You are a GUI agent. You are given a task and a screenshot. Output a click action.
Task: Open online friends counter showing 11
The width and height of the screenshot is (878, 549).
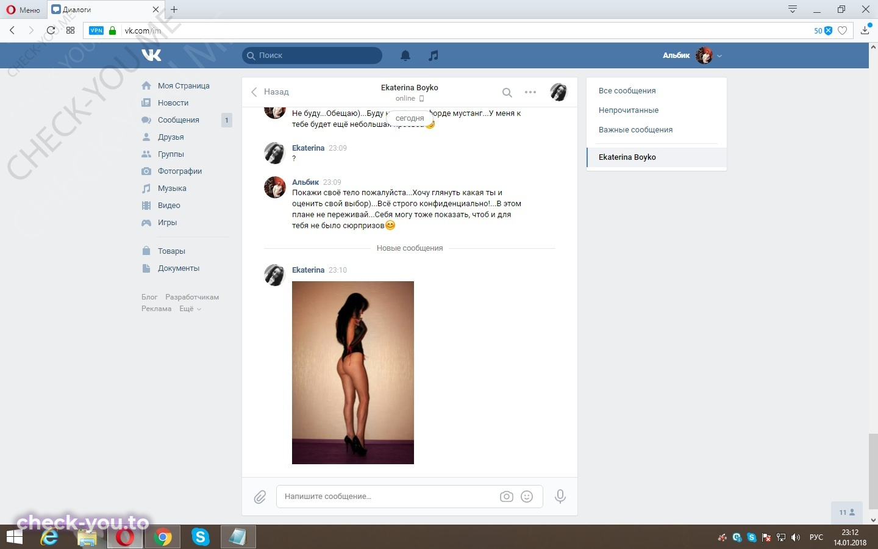click(x=847, y=512)
